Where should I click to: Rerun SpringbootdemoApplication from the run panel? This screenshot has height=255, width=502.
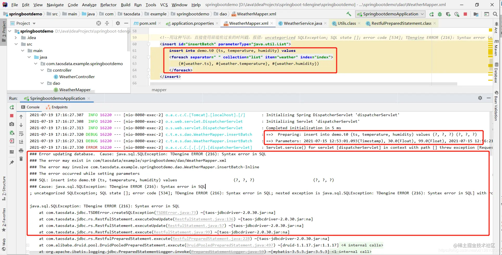click(12, 107)
